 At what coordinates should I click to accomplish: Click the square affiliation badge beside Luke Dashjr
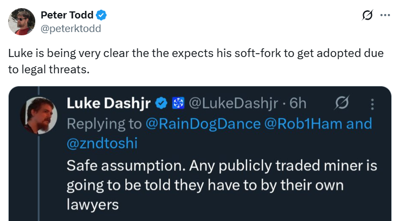click(x=178, y=103)
